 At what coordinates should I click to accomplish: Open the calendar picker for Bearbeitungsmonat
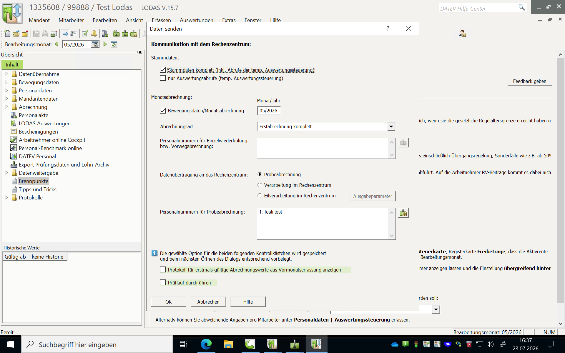point(95,44)
